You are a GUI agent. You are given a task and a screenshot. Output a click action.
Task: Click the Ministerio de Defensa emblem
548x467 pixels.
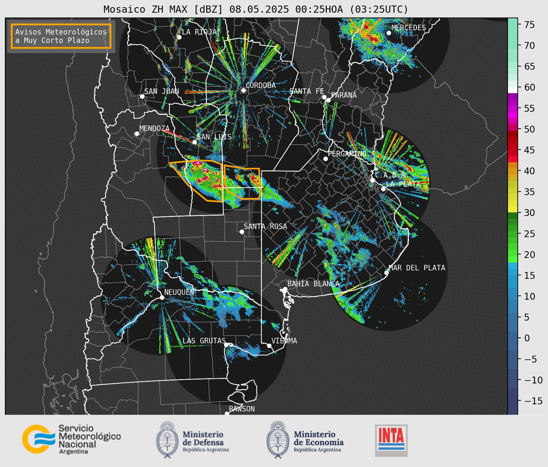point(167,439)
